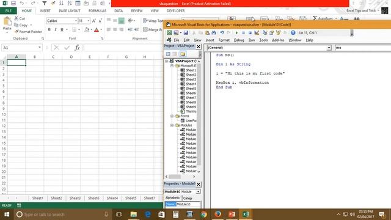
Task: Collapse the VBAProject root node
Action: tap(167, 61)
